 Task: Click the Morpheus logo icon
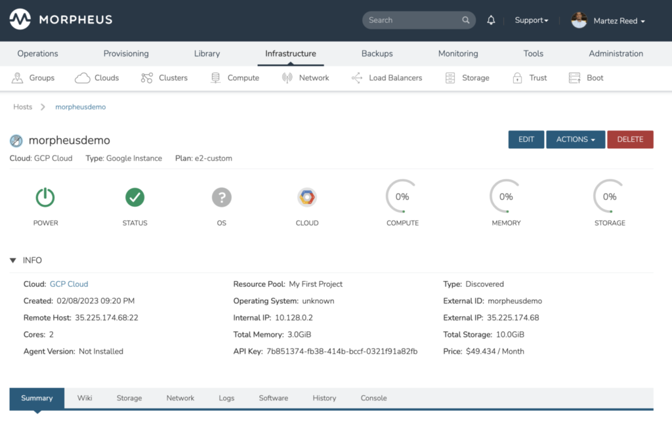point(20,19)
